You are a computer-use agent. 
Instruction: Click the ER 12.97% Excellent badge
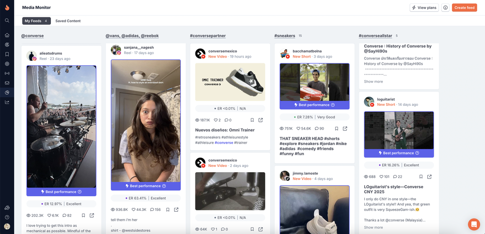pos(61,204)
